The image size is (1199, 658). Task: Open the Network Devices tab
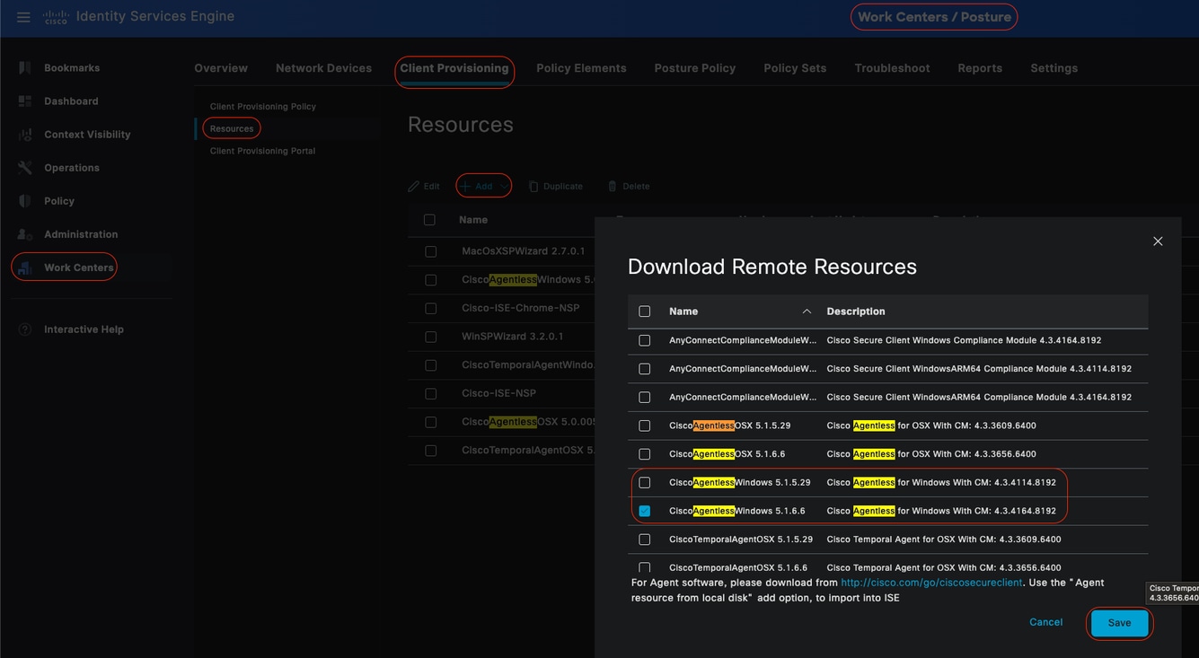click(323, 68)
